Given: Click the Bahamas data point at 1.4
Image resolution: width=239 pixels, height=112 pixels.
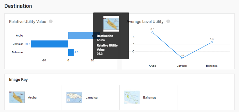Looking at the screenshot, I should pos(212,42).
